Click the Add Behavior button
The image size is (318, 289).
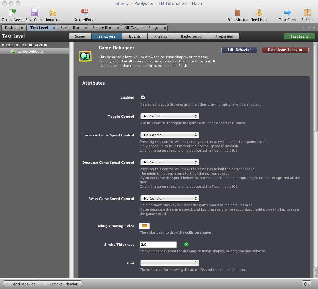click(x=21, y=284)
